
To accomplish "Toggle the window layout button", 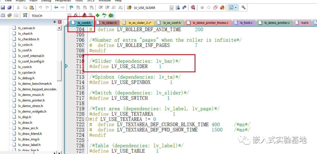I will [231, 8].
